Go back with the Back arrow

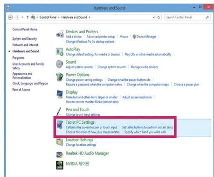10,17
